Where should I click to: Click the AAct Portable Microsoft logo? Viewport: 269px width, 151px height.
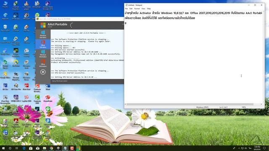pyautogui.click(x=43, y=25)
